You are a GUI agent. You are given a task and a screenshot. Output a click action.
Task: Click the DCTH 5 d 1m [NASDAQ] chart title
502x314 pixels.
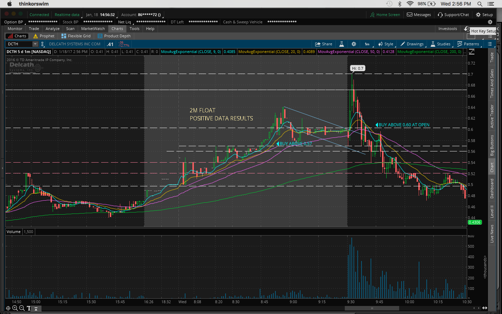29,52
